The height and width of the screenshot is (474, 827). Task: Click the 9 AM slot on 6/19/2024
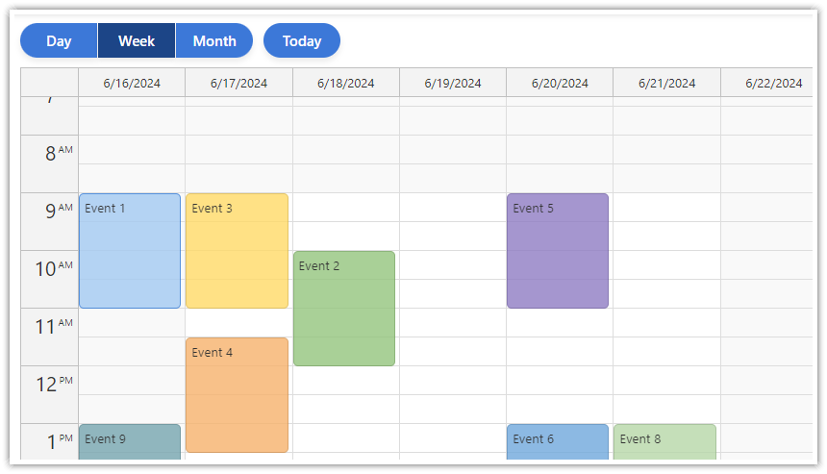453,208
